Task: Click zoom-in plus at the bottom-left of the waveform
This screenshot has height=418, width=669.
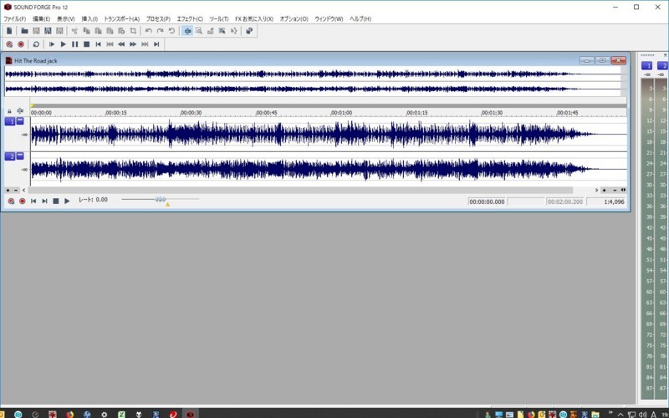Action: click(x=8, y=191)
